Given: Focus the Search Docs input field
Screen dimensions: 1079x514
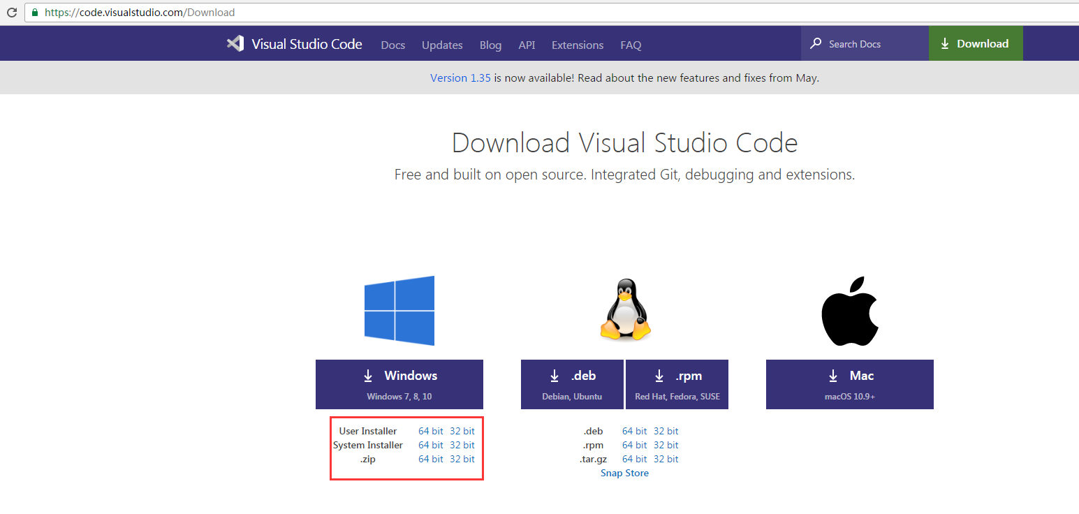Looking at the screenshot, I should point(865,43).
